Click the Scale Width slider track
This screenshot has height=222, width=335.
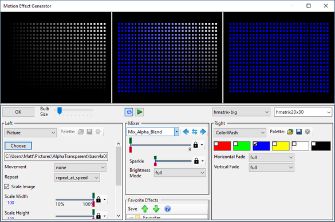[74, 200]
